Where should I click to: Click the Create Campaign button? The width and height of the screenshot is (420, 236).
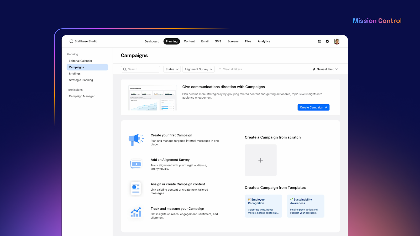pos(313,108)
